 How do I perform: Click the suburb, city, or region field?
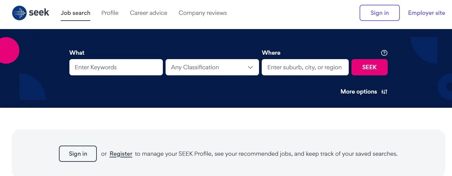tap(305, 67)
